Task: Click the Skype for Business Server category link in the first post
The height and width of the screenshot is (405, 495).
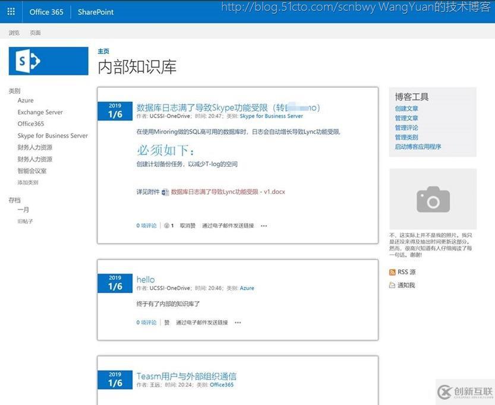Action: point(271,116)
